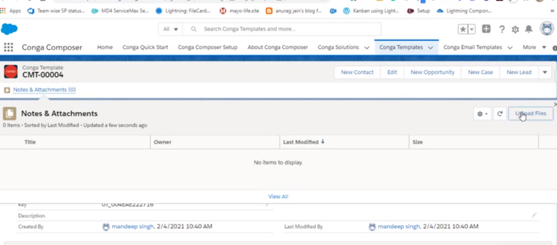Click the New Opportunity button

[x=432, y=72]
